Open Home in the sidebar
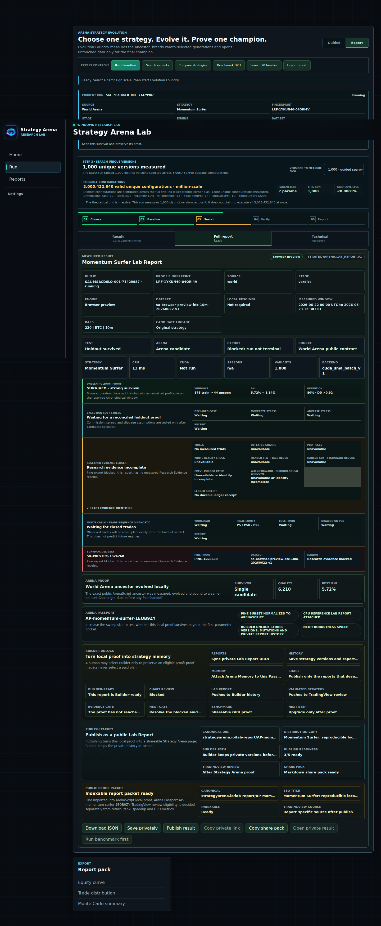Screen dimensions: 381x926 (33, 155)
